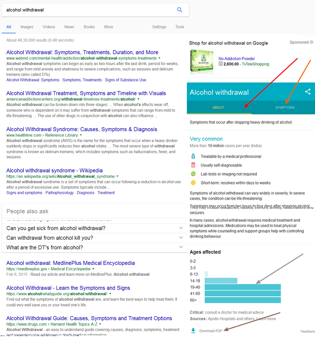Click Wikipedia 'Signs and symptoms' sitelink
315x337 pixels.
(x=24, y=193)
